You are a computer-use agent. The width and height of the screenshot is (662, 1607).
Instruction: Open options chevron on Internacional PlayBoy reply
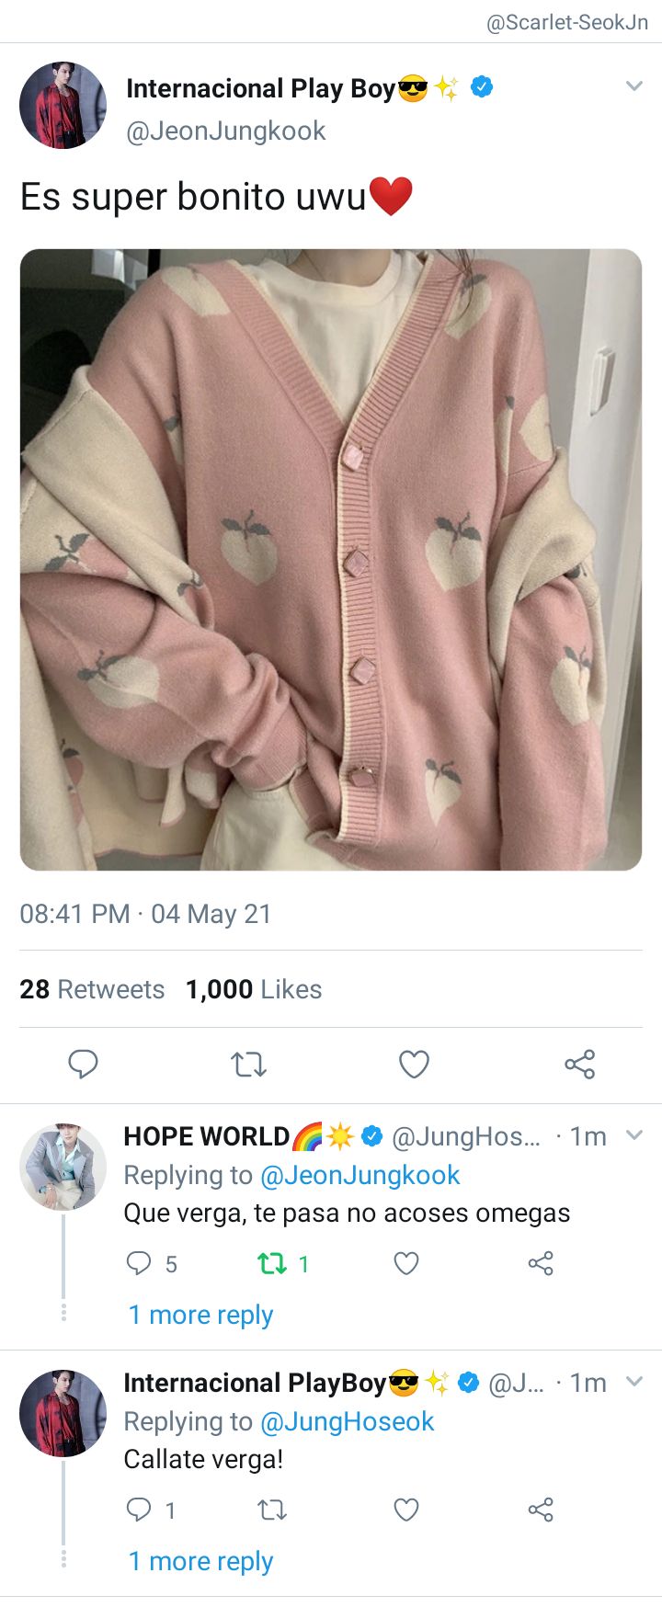(x=633, y=1382)
